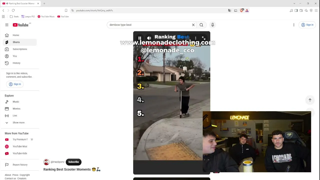Open the Creators footer link
The height and width of the screenshot is (180, 320).
coord(22,178)
